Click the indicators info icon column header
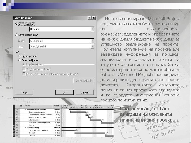 21,106
